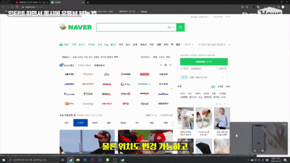Open Photoshop from the taskbar

[85, 160]
